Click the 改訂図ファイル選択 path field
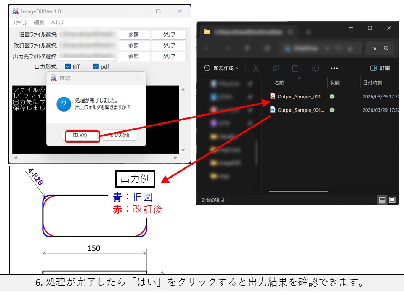The height and width of the screenshot is (303, 404). [88, 45]
